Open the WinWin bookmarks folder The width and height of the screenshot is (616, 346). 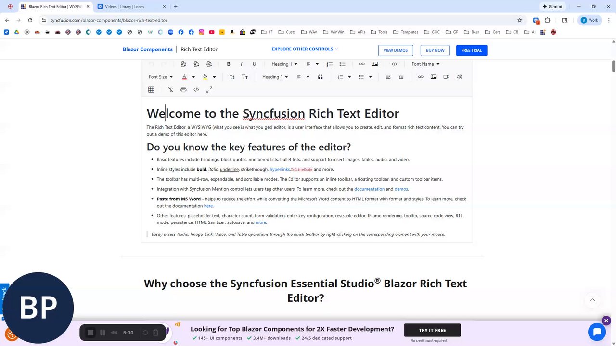pos(334,32)
